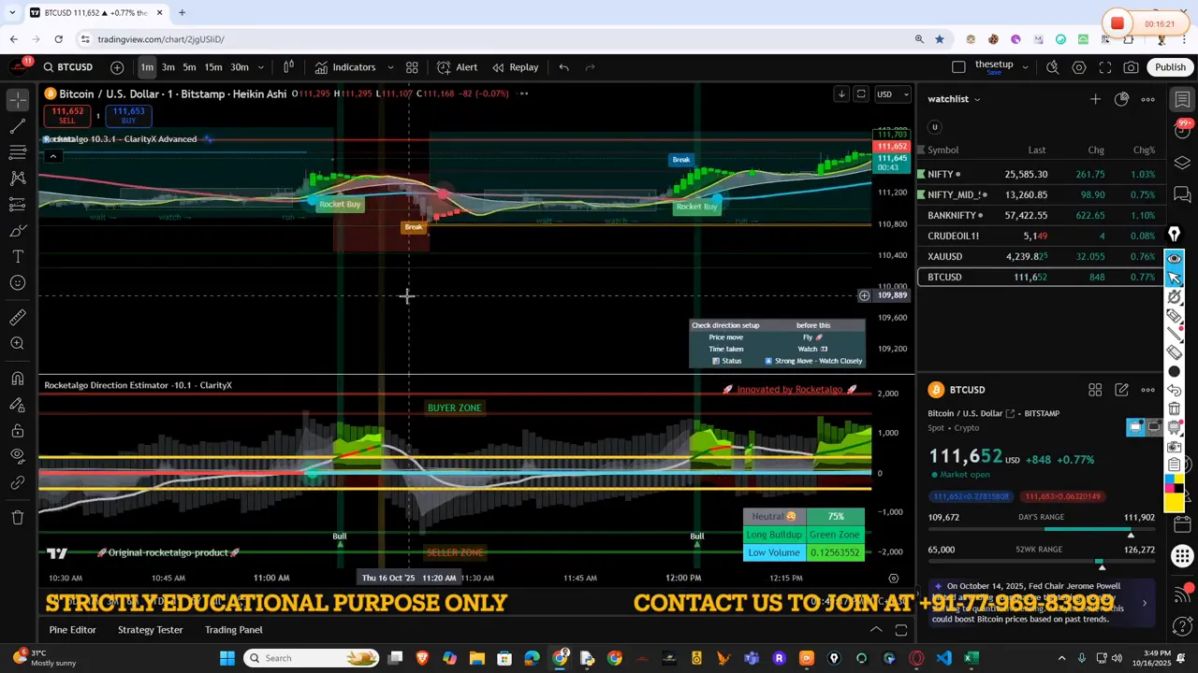Image resolution: width=1198 pixels, height=673 pixels.
Task: Take a chart snapshot with the camera icon
Action: pos(1130,66)
